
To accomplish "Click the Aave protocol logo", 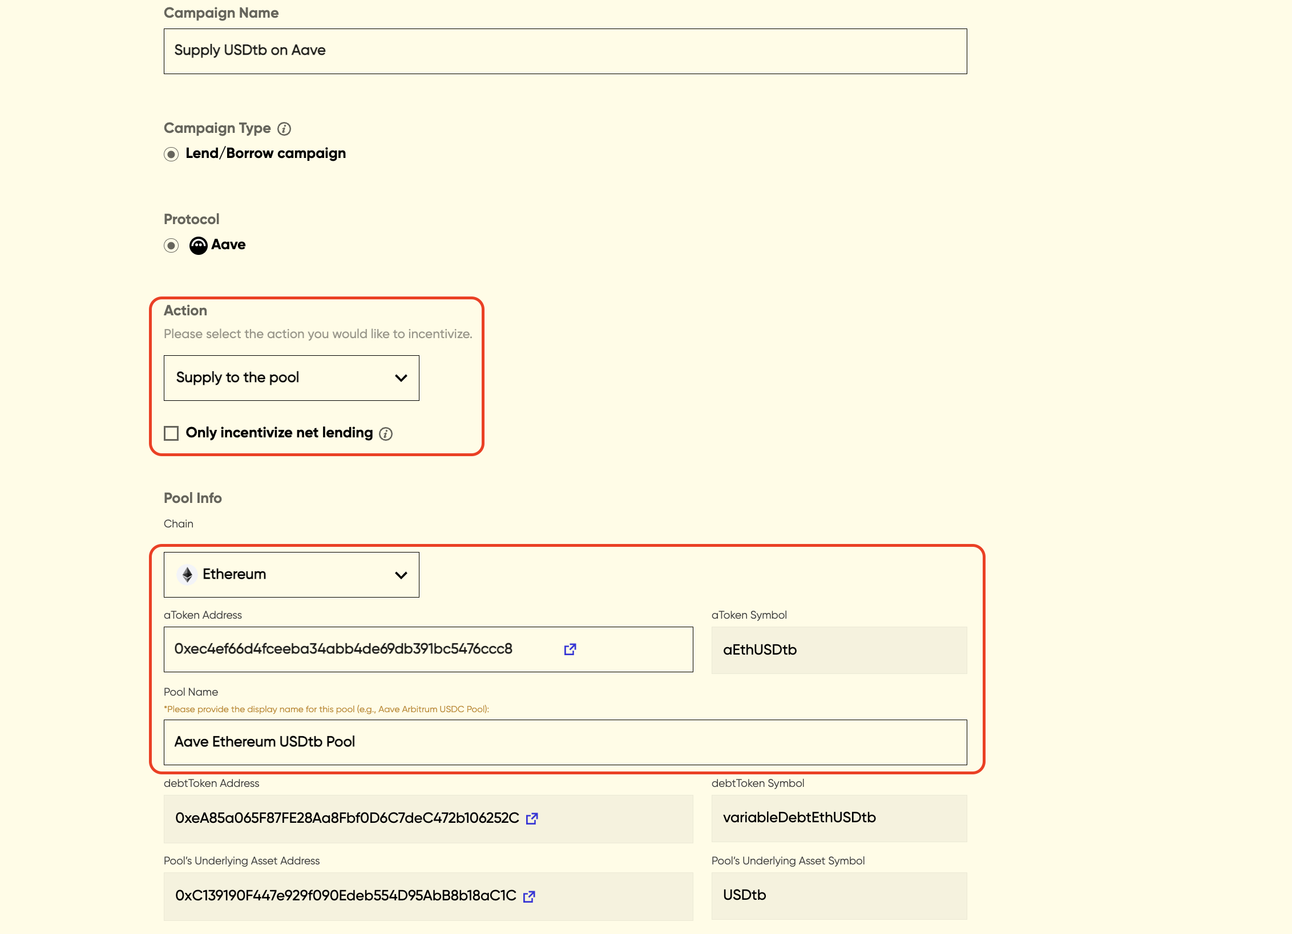I will [198, 246].
